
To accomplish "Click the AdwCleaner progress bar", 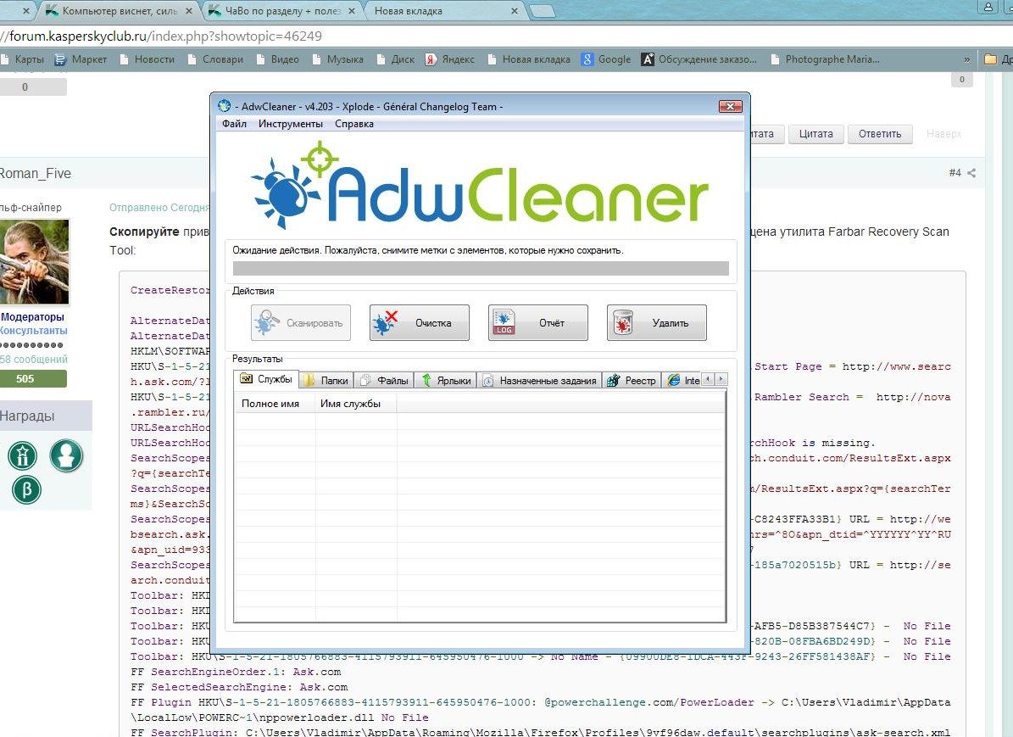I will 481,268.
